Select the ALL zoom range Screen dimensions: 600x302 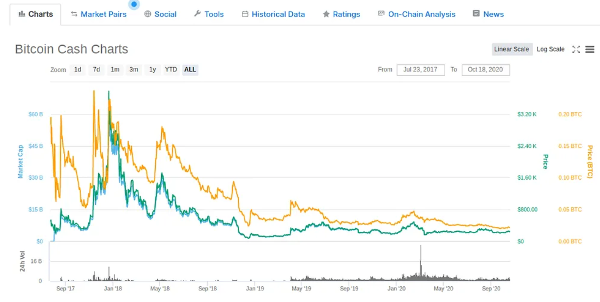pyautogui.click(x=190, y=70)
